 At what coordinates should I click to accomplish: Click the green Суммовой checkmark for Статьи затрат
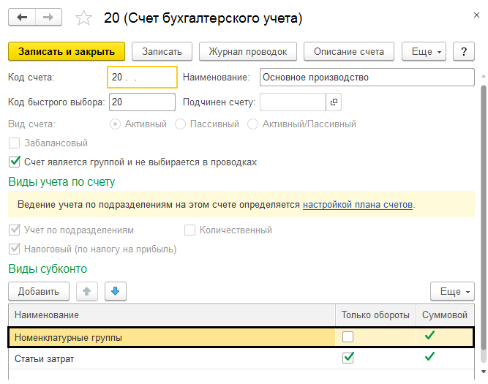pyautogui.click(x=429, y=357)
